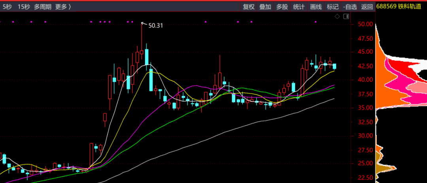Image resolution: width=427 pixels, height=183 pixels.
Task: Select the 5秒 period tab
Action: pos(7,7)
